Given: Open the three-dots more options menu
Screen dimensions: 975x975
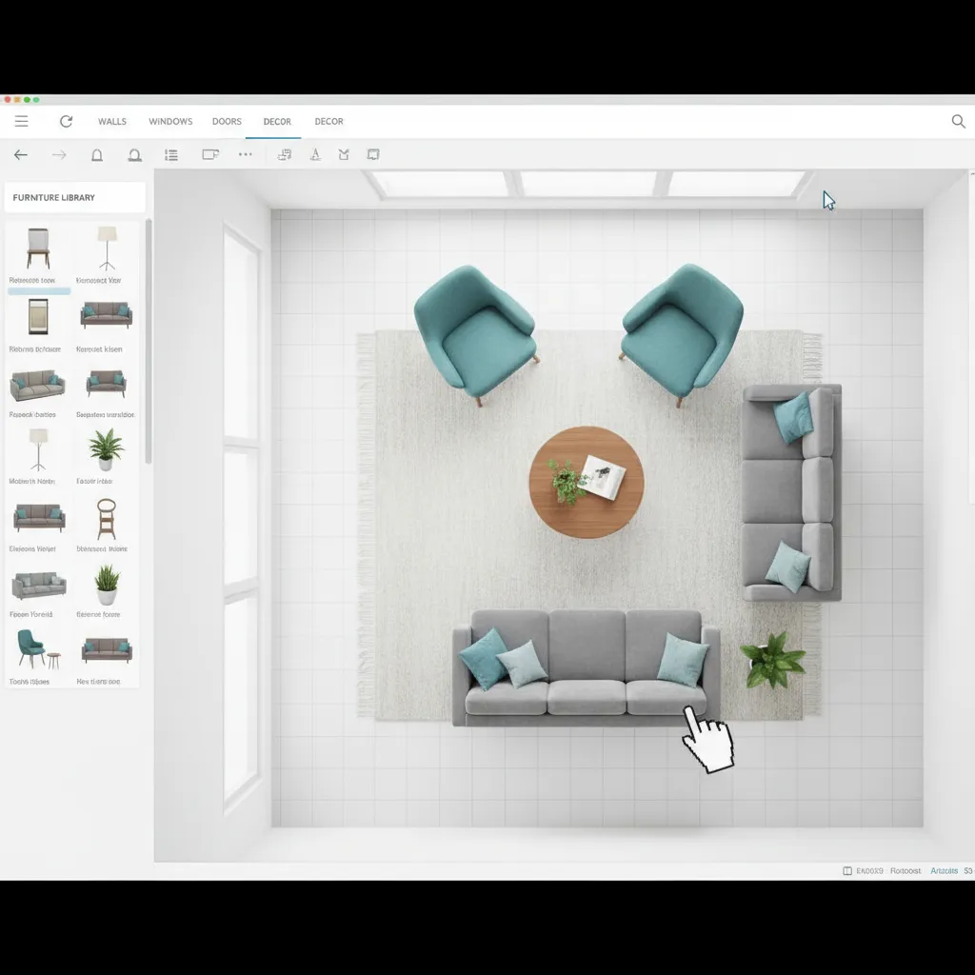Looking at the screenshot, I should point(246,154).
